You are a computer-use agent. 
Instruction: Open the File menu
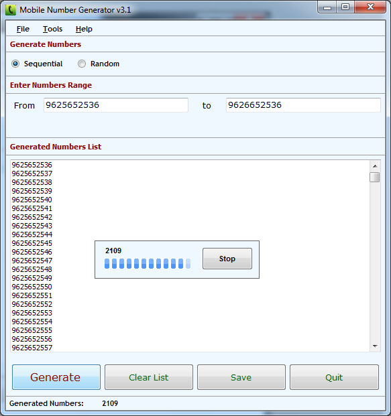tap(23, 29)
